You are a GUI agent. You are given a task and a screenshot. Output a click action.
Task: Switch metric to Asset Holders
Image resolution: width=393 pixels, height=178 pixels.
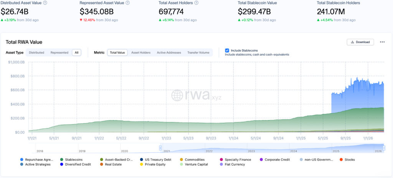pyautogui.click(x=141, y=52)
